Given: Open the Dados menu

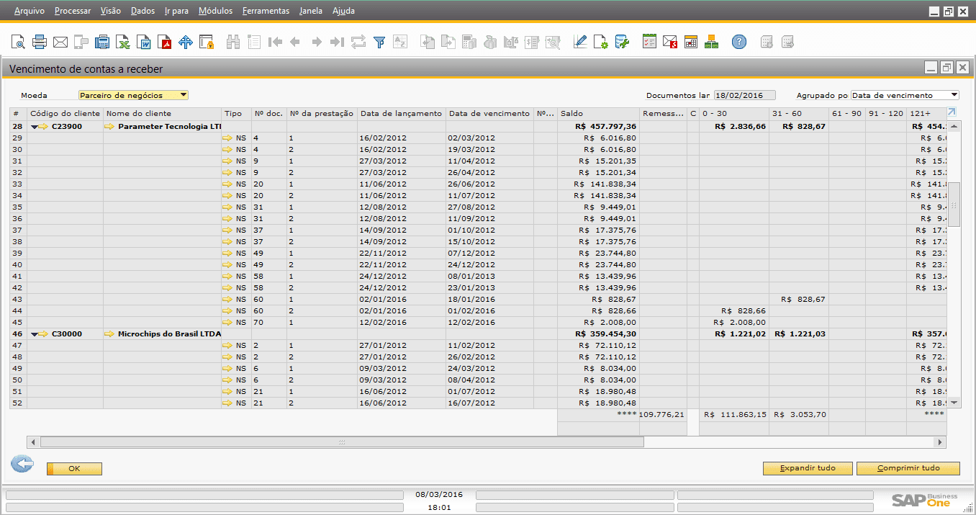Looking at the screenshot, I should tap(143, 11).
